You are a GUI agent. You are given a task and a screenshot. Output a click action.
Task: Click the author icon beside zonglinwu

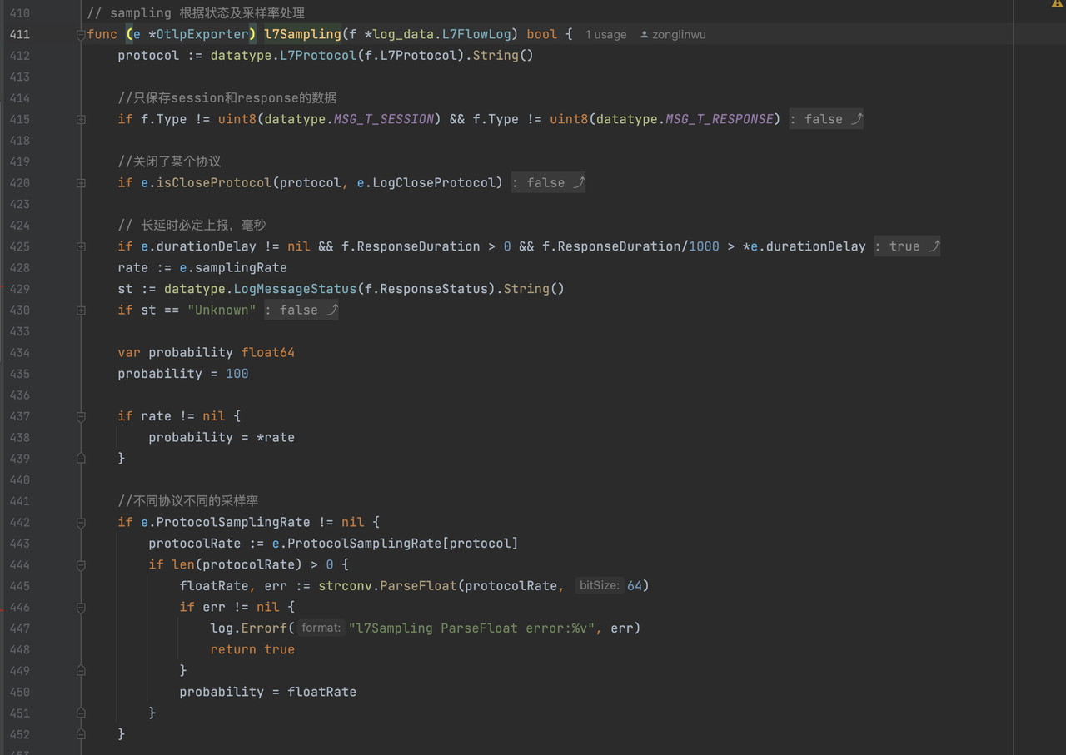644,35
